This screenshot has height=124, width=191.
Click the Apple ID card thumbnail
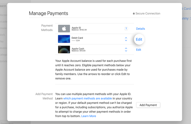[x=64, y=28]
